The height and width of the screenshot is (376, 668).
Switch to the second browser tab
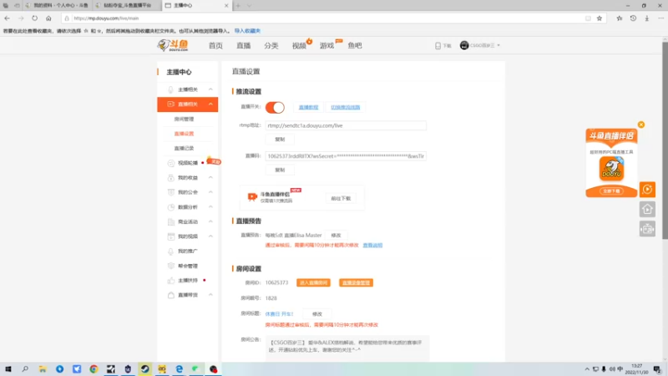[127, 6]
